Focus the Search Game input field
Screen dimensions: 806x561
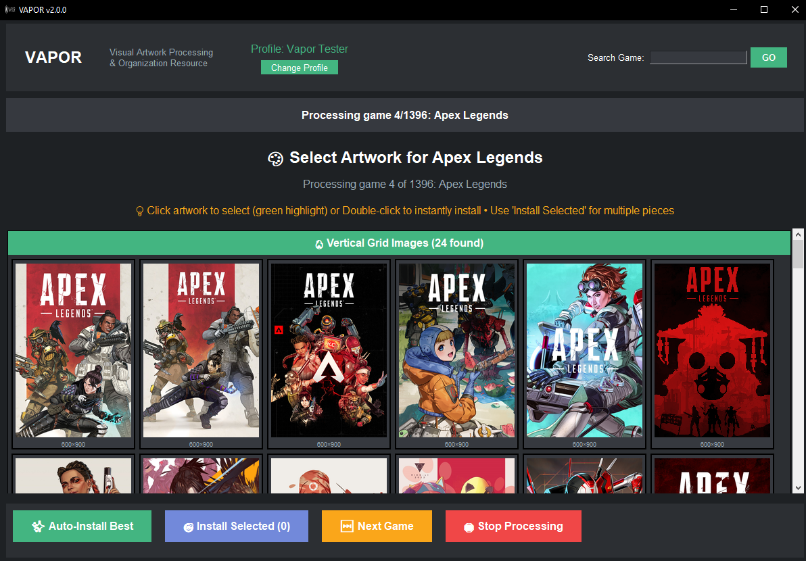(698, 57)
